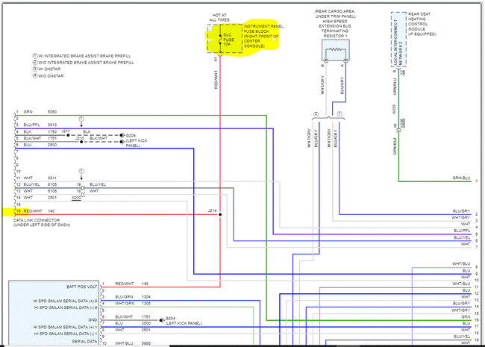The image size is (485, 347).
Task: Select highlighted DLC pin 16 RED/WHT 140
Action: coord(36,211)
